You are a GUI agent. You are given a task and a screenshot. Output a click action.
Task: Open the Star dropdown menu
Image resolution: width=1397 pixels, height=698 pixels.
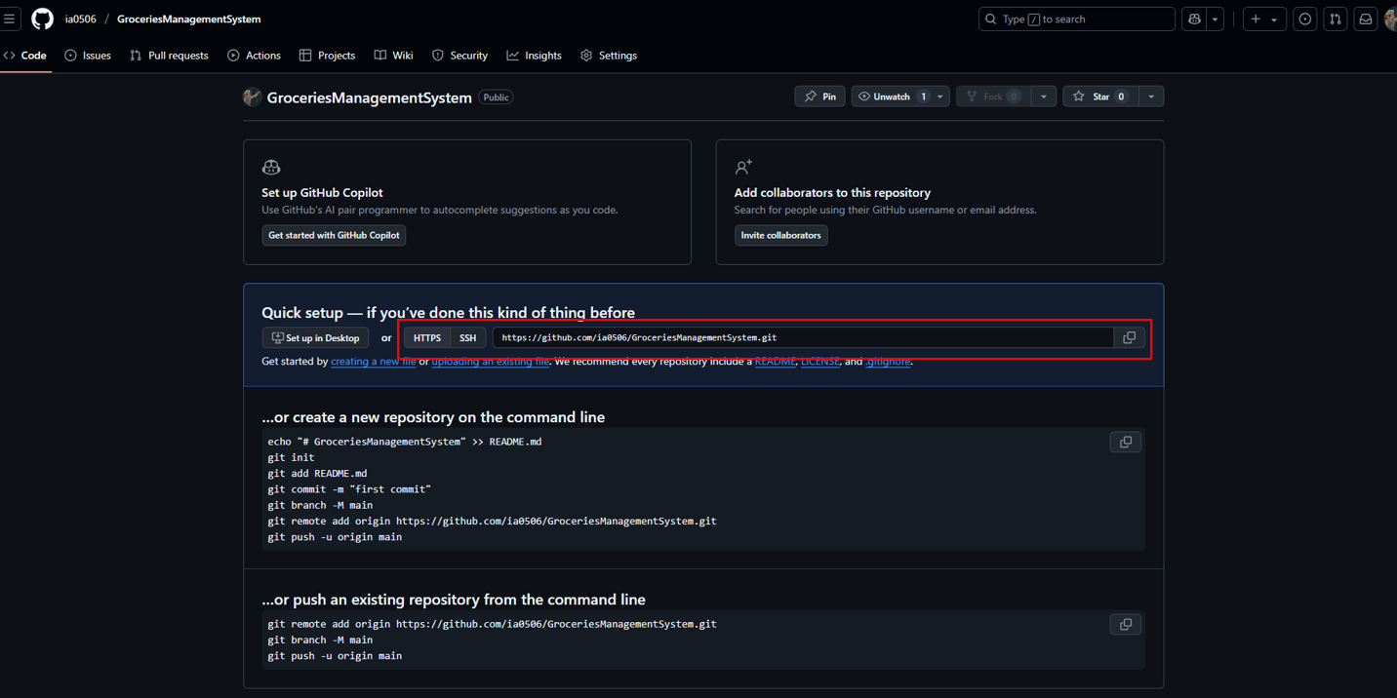coord(1151,96)
